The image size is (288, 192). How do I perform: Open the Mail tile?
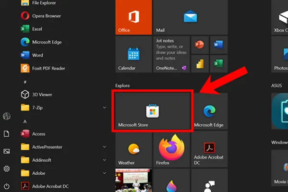[191, 17]
